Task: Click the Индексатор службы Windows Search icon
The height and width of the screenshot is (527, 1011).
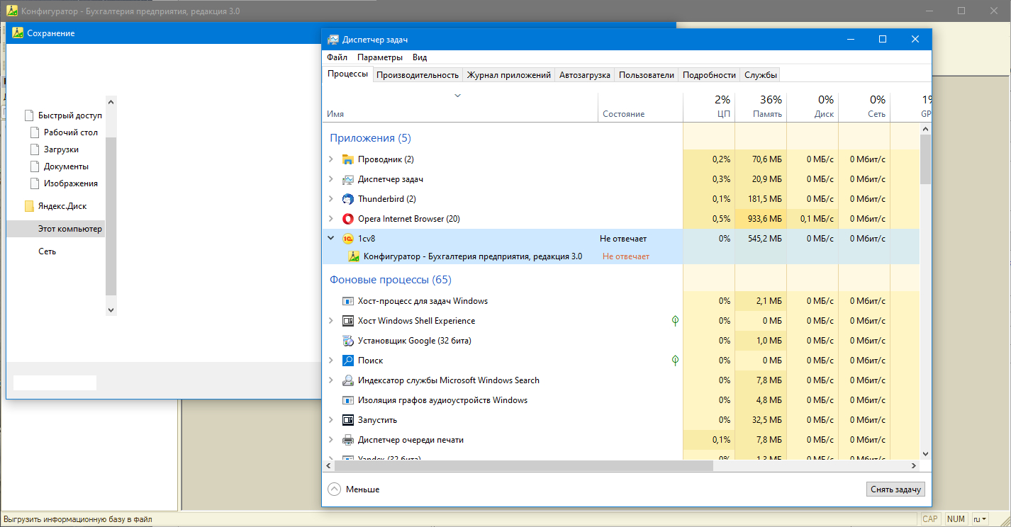Action: point(347,380)
